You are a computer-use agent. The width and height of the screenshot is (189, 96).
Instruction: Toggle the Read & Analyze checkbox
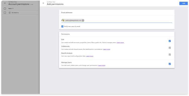point(170,55)
